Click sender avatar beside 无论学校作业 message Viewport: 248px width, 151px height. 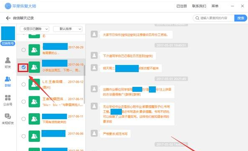click(94, 106)
